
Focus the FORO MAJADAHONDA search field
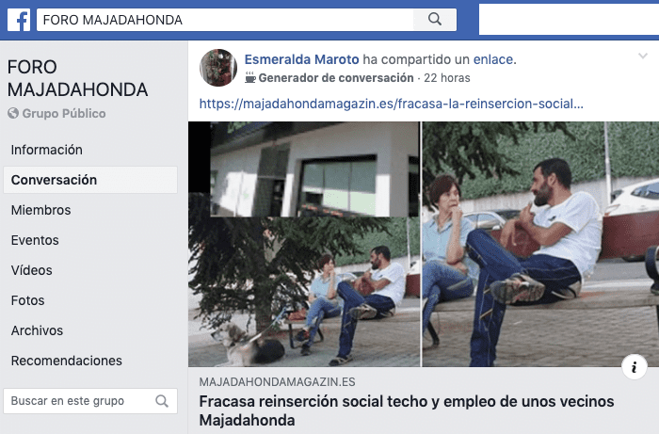coord(225,20)
